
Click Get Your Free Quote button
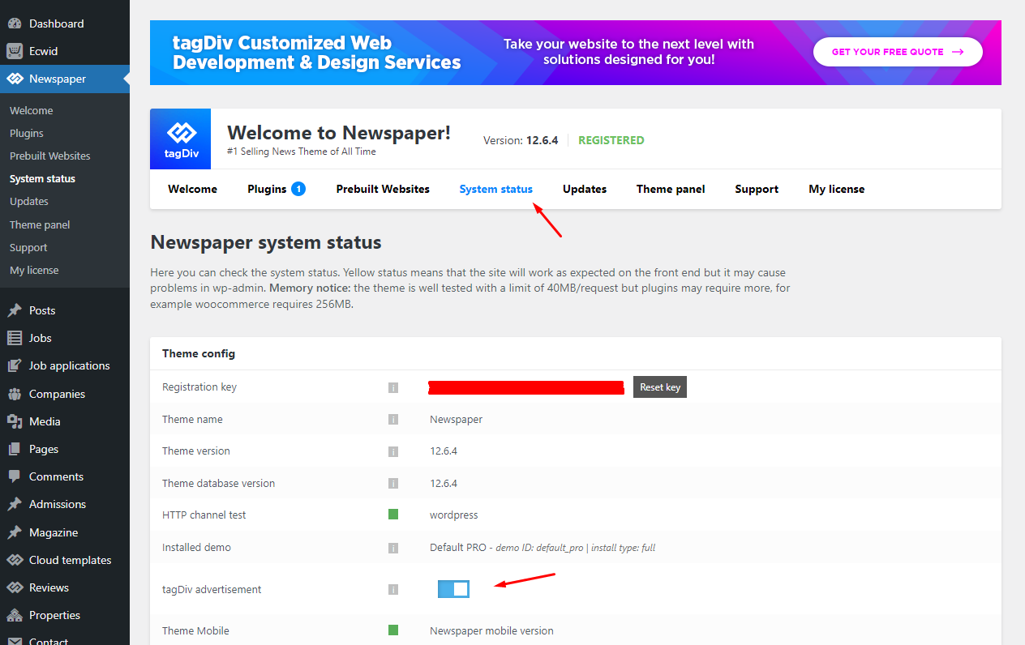click(898, 52)
